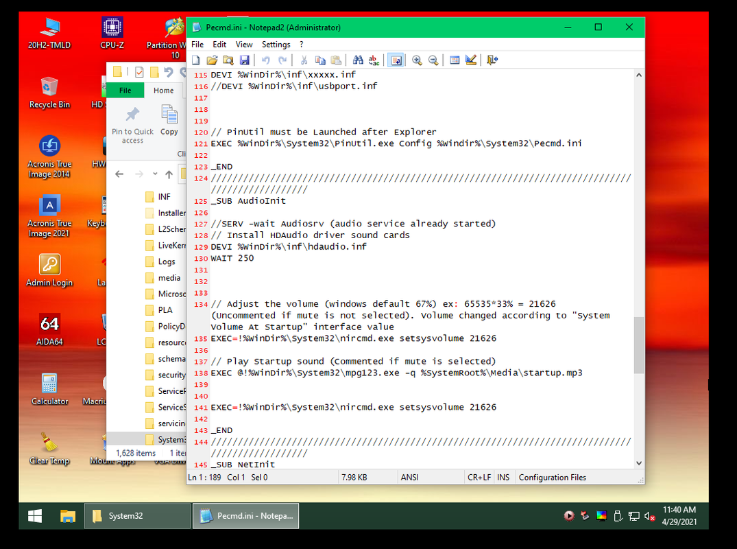The image size is (737, 549).
Task: Zoom out on editor text
Action: (433, 60)
